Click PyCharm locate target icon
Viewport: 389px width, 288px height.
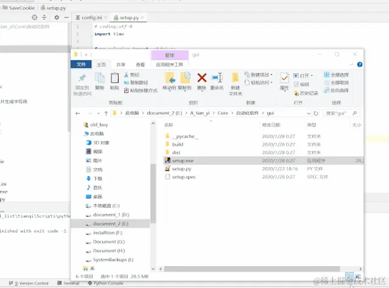click(35, 18)
